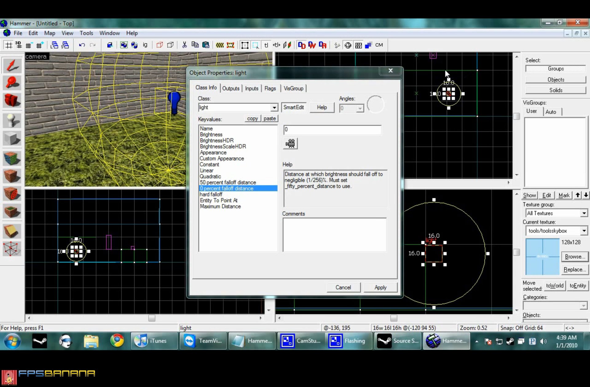Expand the Texture group dropdown
Viewport: 590px width, 387px height.
pos(584,213)
